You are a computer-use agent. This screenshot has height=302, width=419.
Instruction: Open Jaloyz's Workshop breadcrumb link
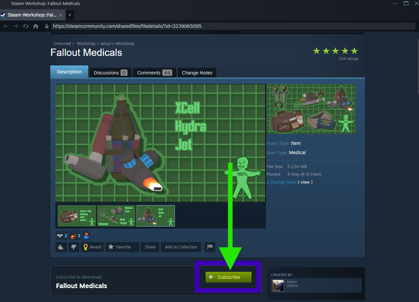[117, 44]
